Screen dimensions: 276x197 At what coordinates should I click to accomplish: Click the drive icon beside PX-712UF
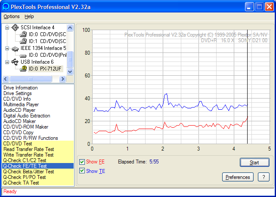pos(23,68)
